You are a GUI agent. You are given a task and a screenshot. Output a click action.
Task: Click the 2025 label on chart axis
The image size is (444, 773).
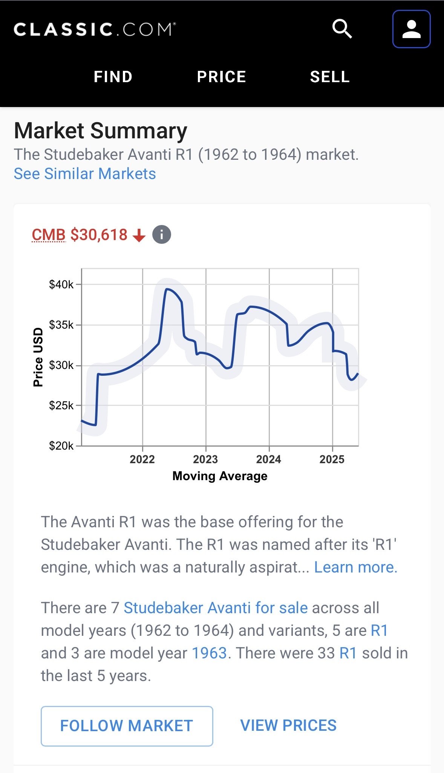tap(332, 459)
